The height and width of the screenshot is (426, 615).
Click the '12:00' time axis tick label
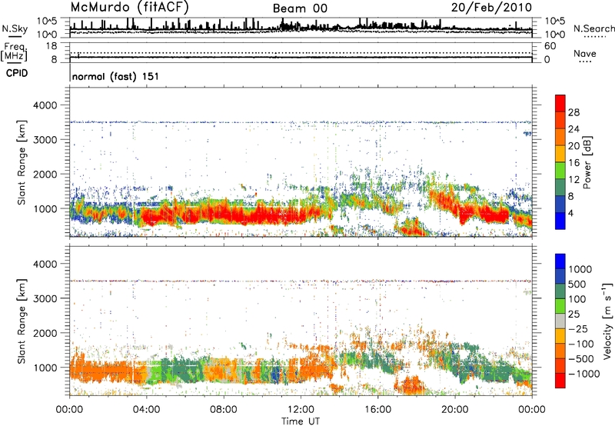pyautogui.click(x=301, y=410)
